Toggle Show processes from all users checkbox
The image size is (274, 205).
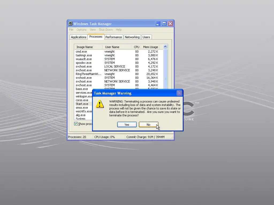pos(76,124)
